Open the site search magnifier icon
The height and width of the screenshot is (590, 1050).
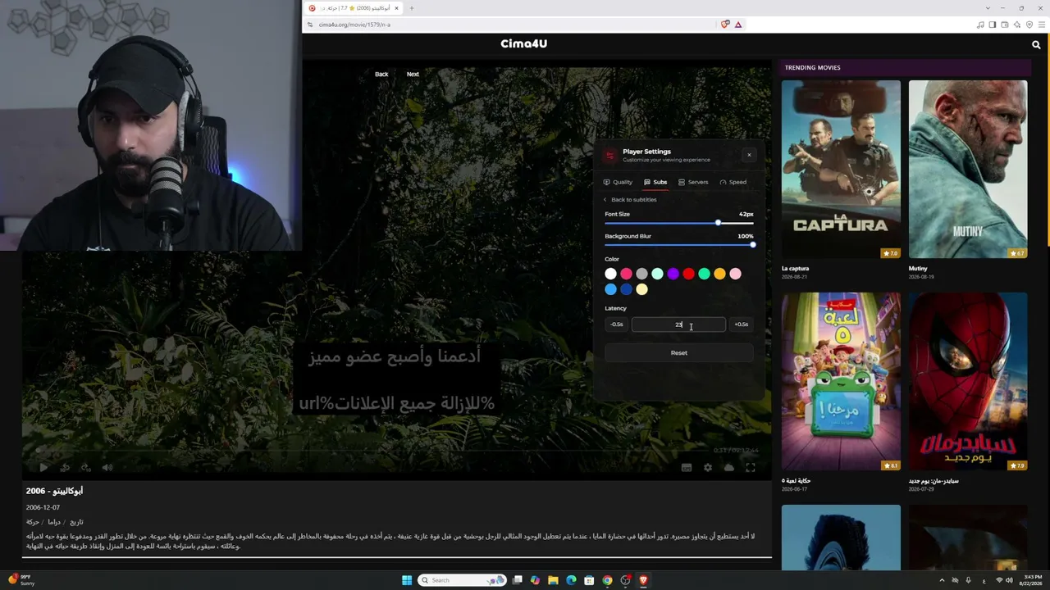pos(1036,45)
